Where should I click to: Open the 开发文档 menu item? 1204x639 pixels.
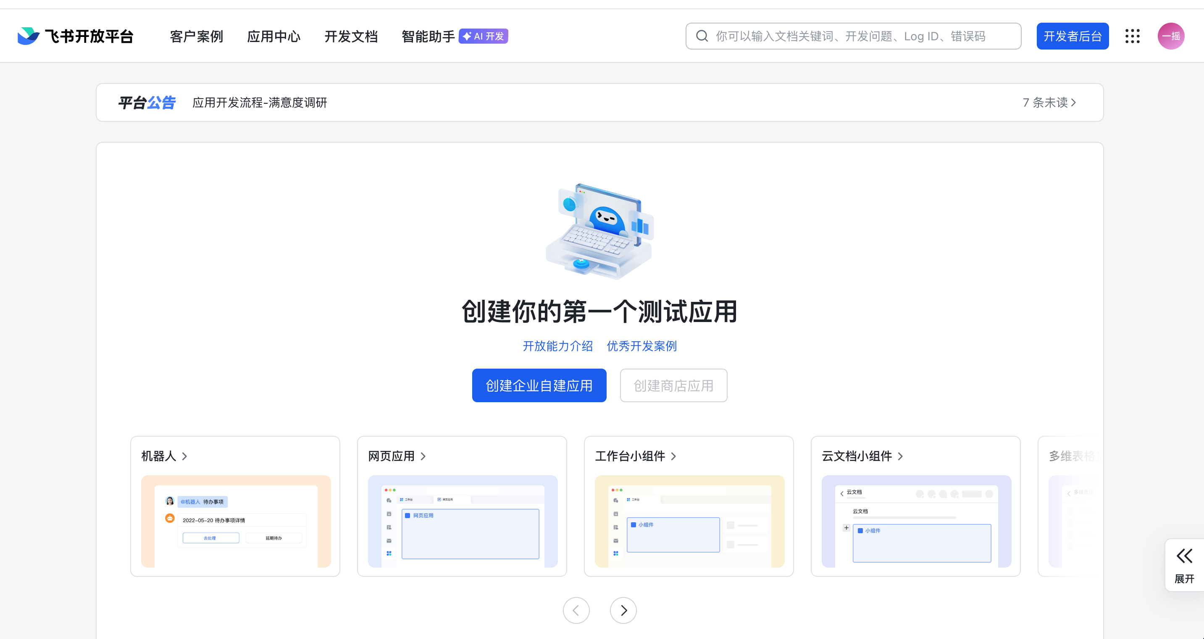(x=351, y=36)
